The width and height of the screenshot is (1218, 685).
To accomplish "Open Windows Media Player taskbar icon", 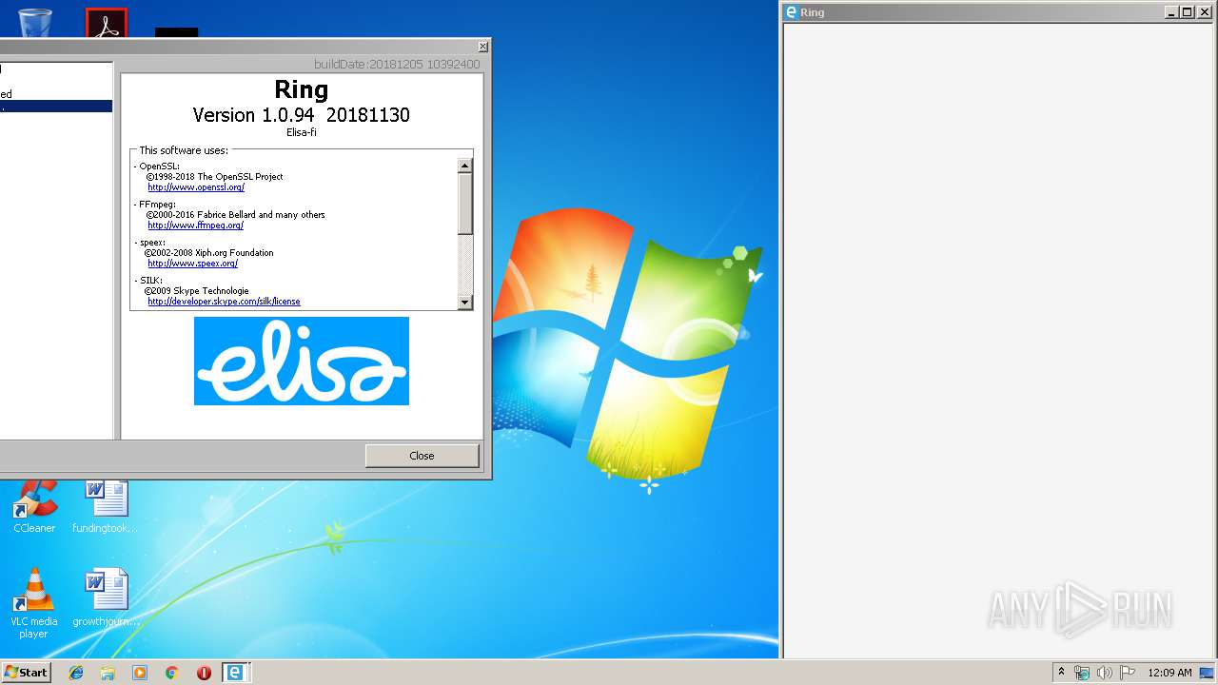I will tap(140, 673).
